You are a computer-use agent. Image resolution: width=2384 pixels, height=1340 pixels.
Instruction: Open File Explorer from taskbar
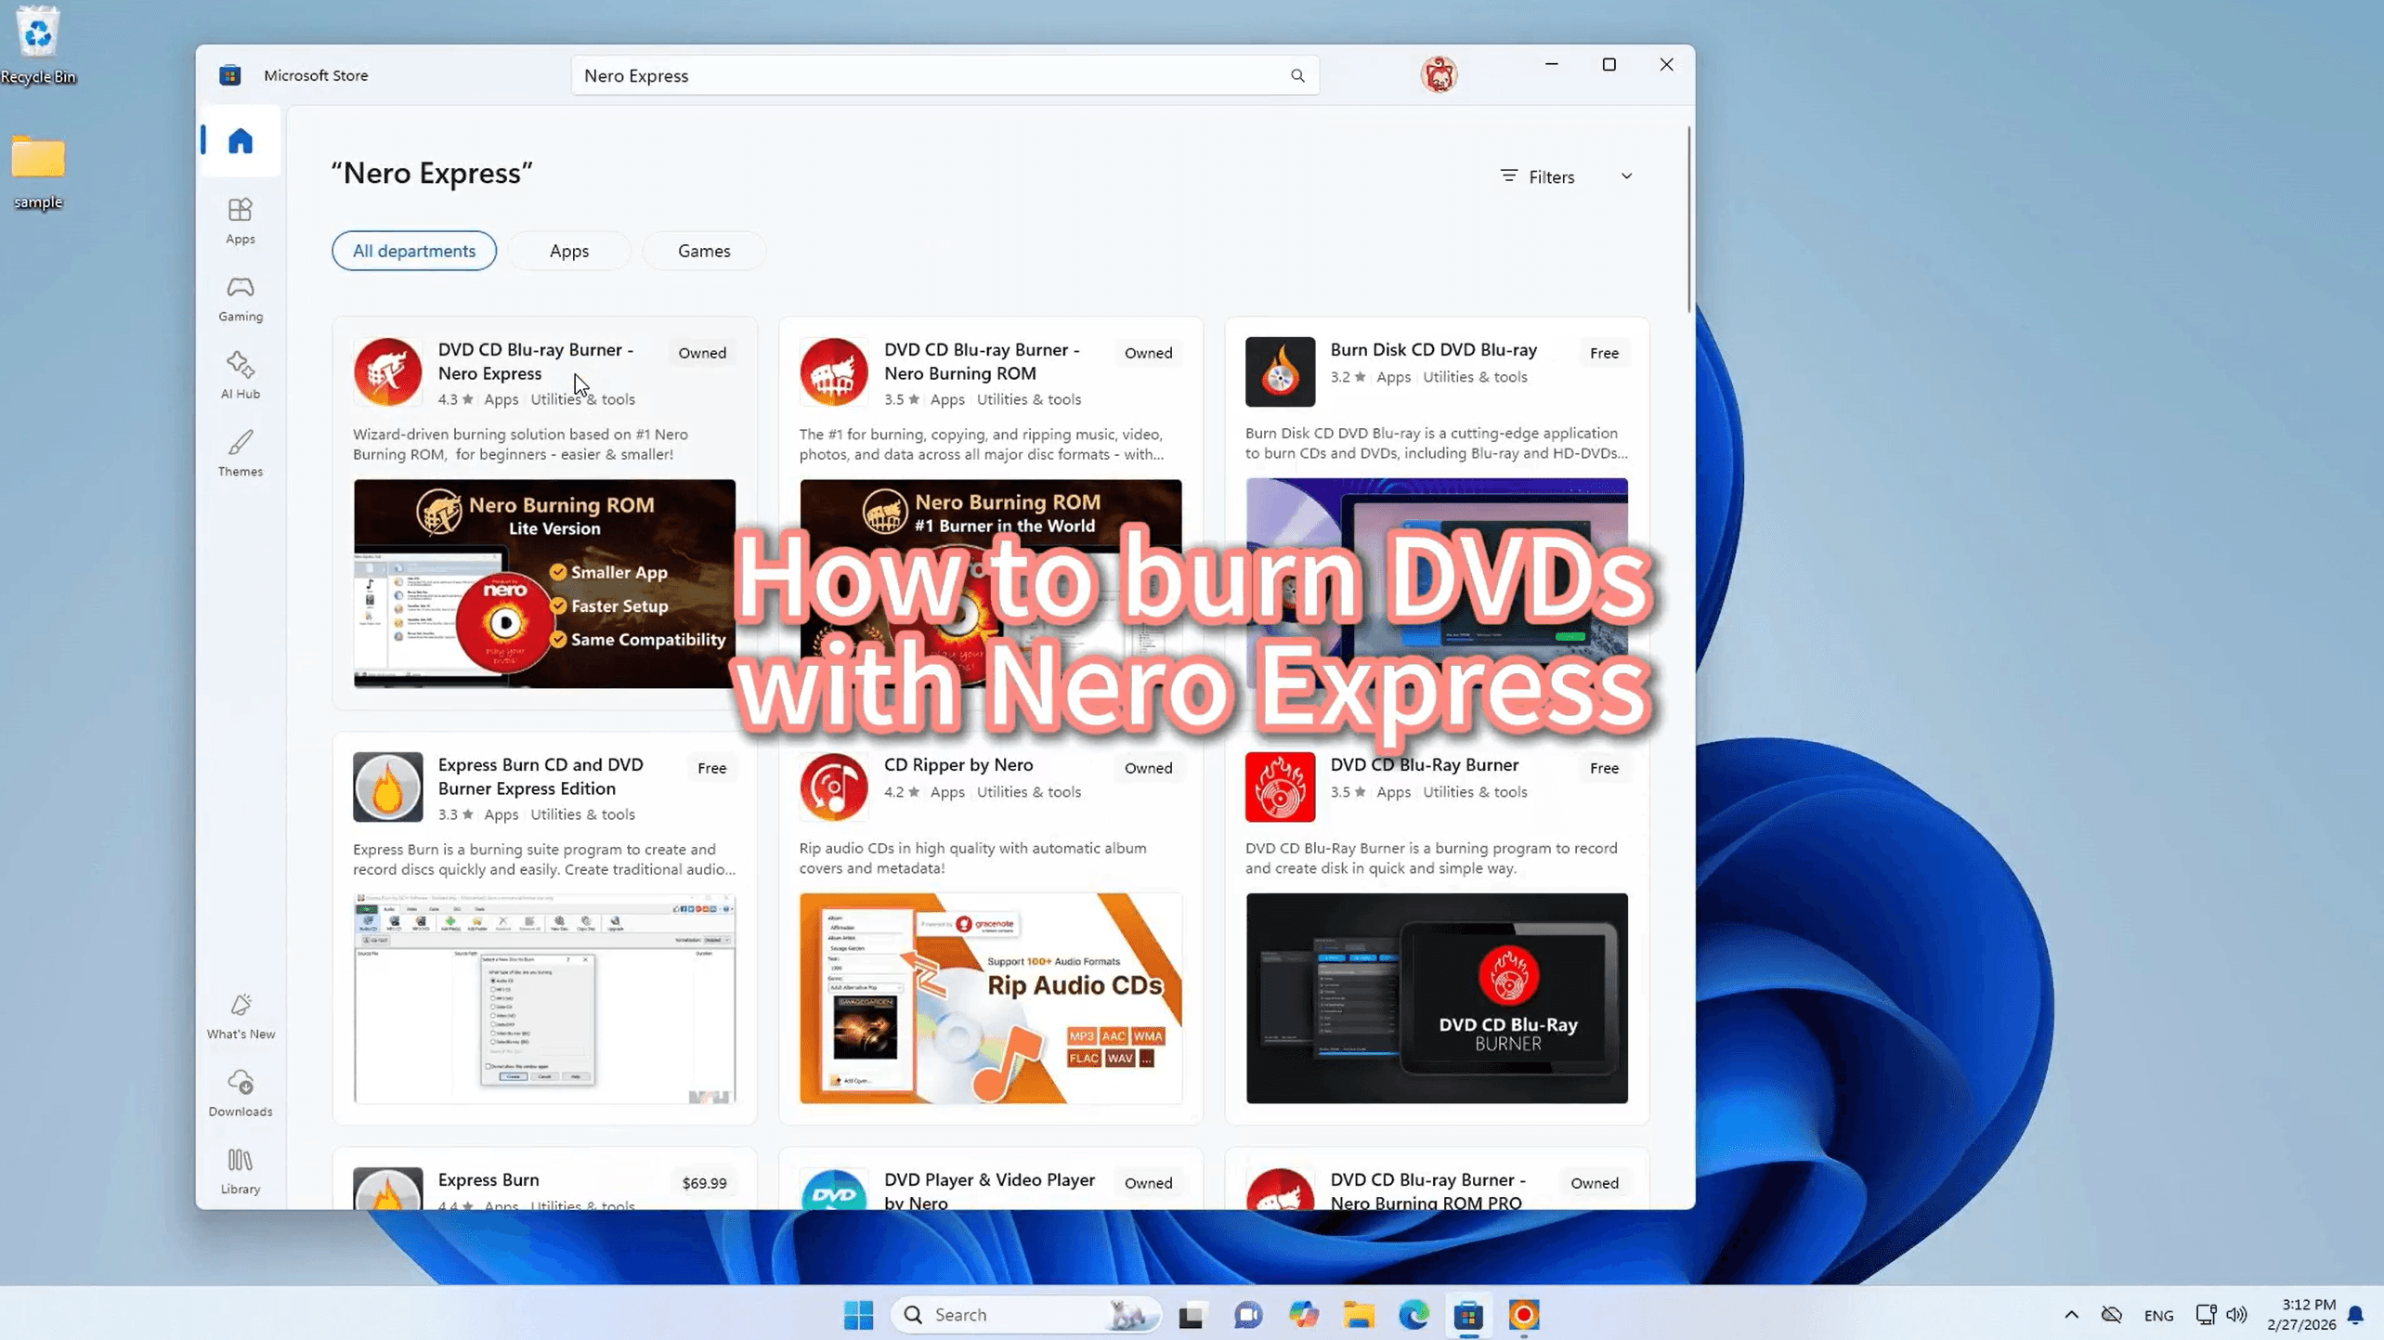click(x=1358, y=1314)
